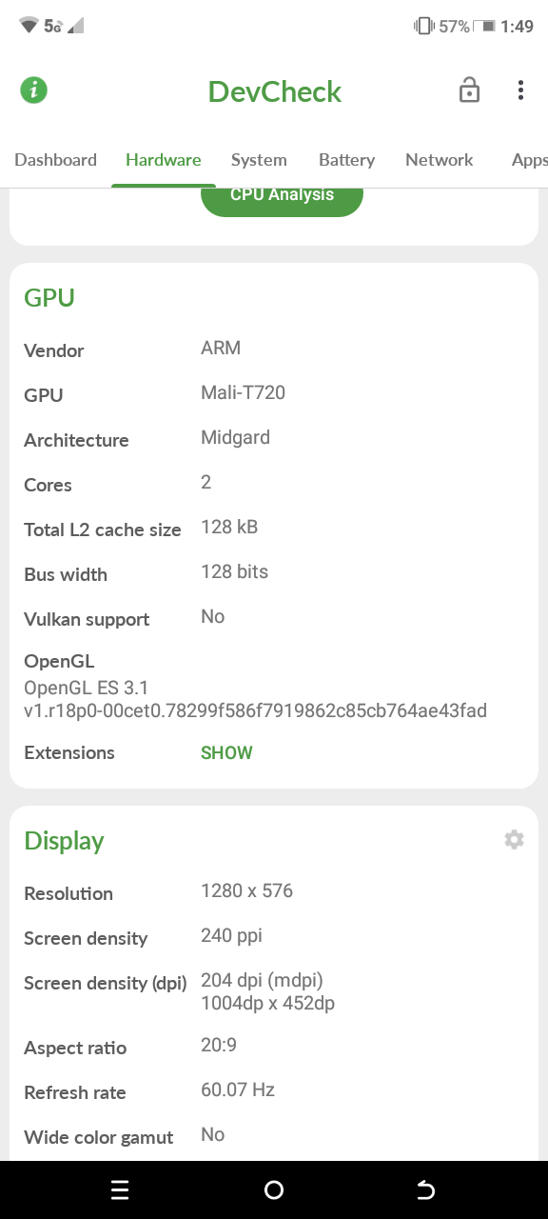Open recent apps menu icon
The height and width of the screenshot is (1219, 548).
coord(120,1189)
